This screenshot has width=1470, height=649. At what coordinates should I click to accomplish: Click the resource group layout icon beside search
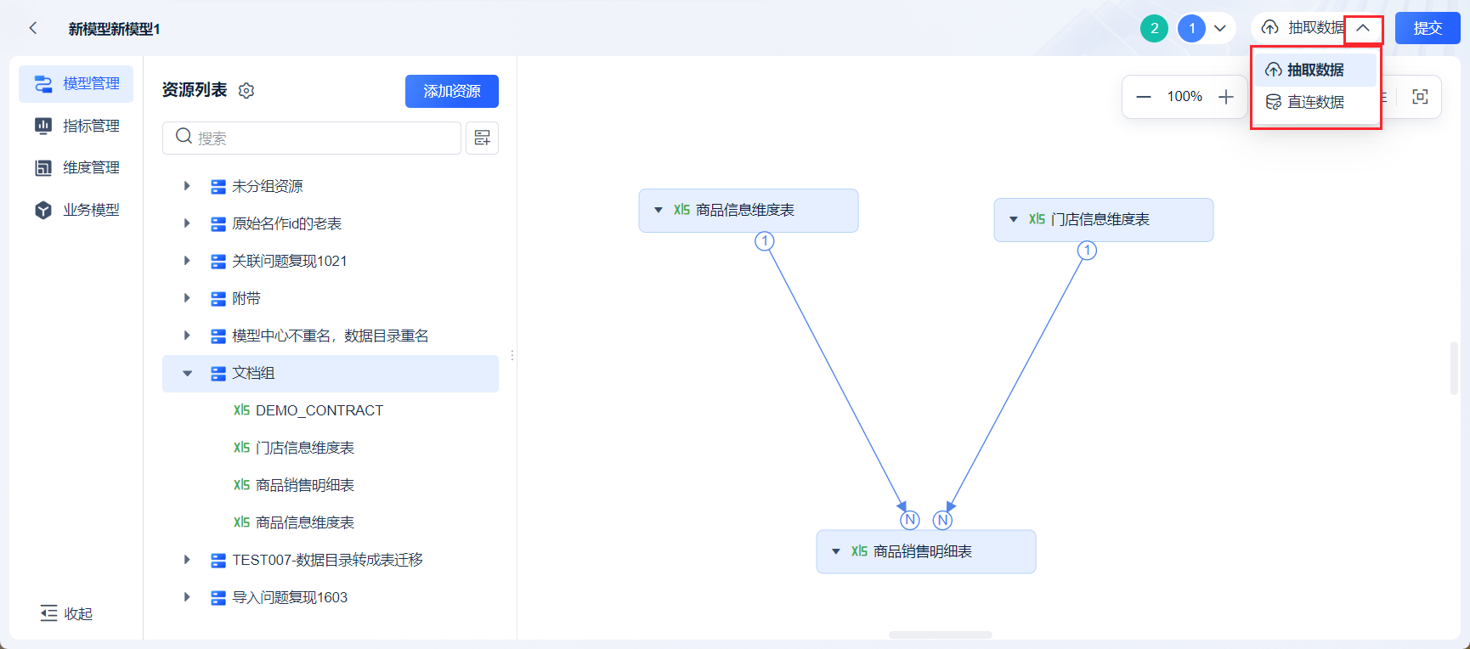tap(482, 138)
